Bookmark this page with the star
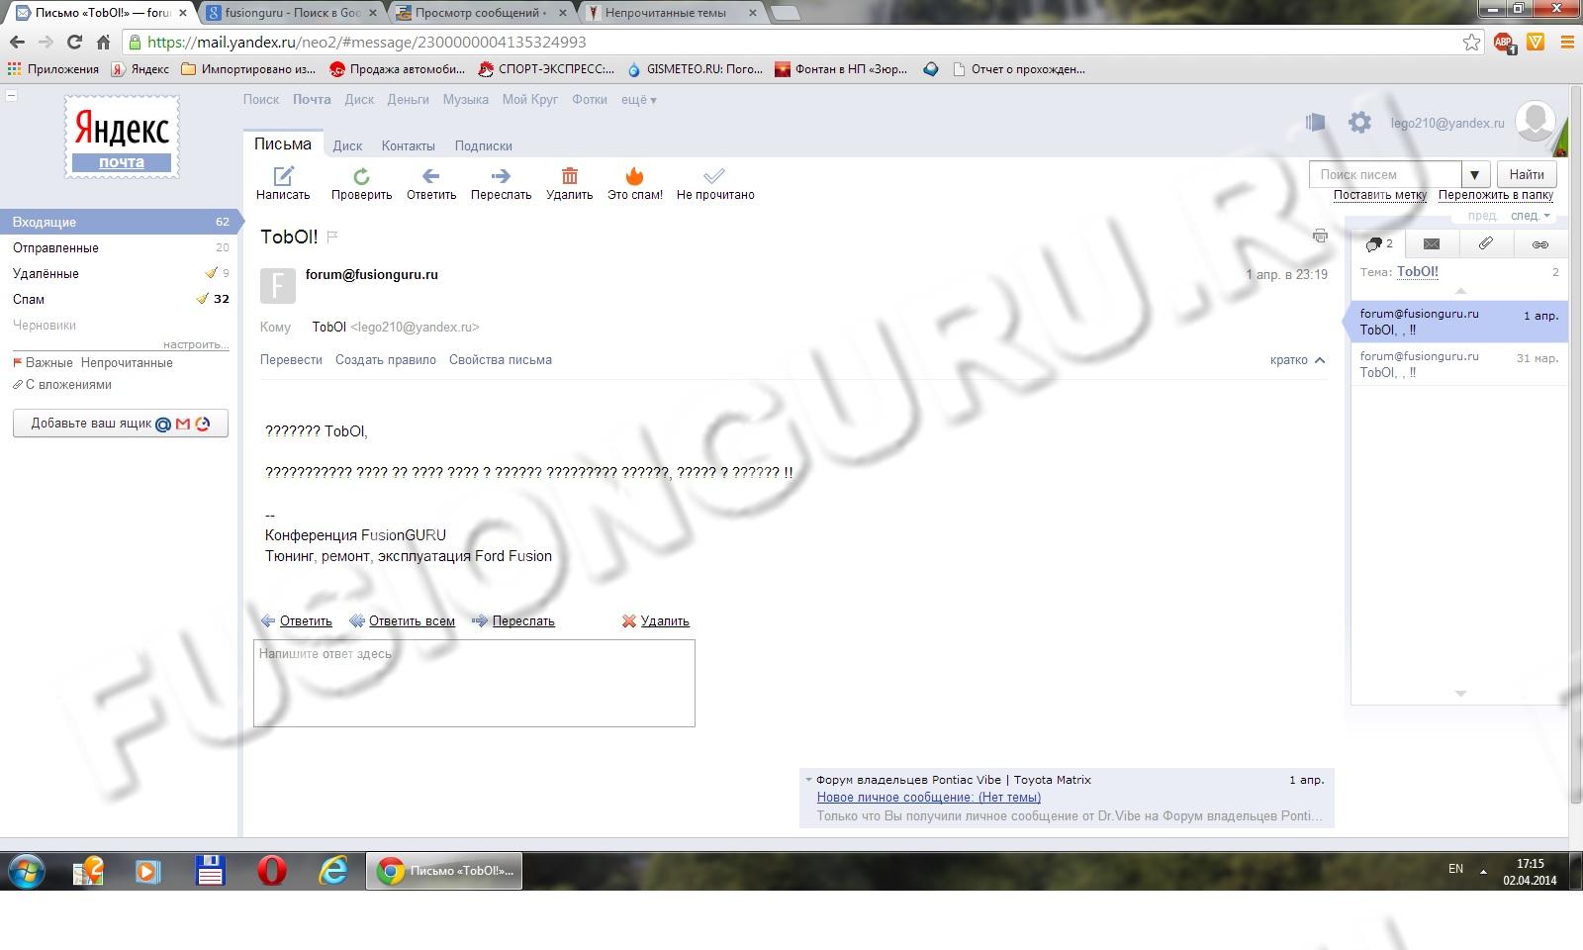The width and height of the screenshot is (1583, 950). point(1471,43)
